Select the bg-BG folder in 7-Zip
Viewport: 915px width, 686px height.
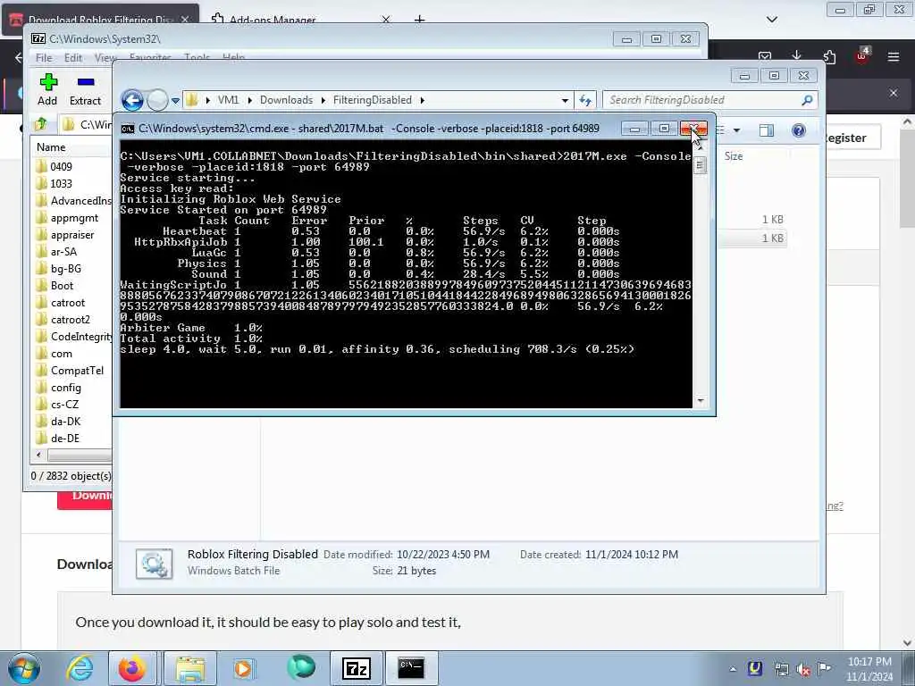66,269
